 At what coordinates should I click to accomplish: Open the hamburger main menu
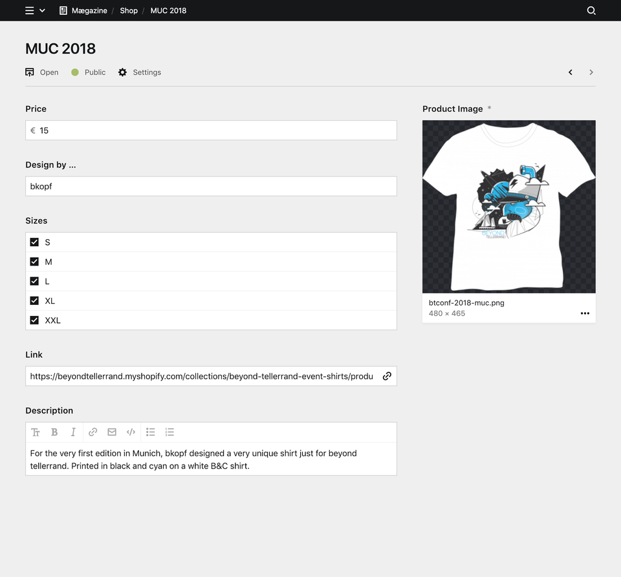pos(29,11)
